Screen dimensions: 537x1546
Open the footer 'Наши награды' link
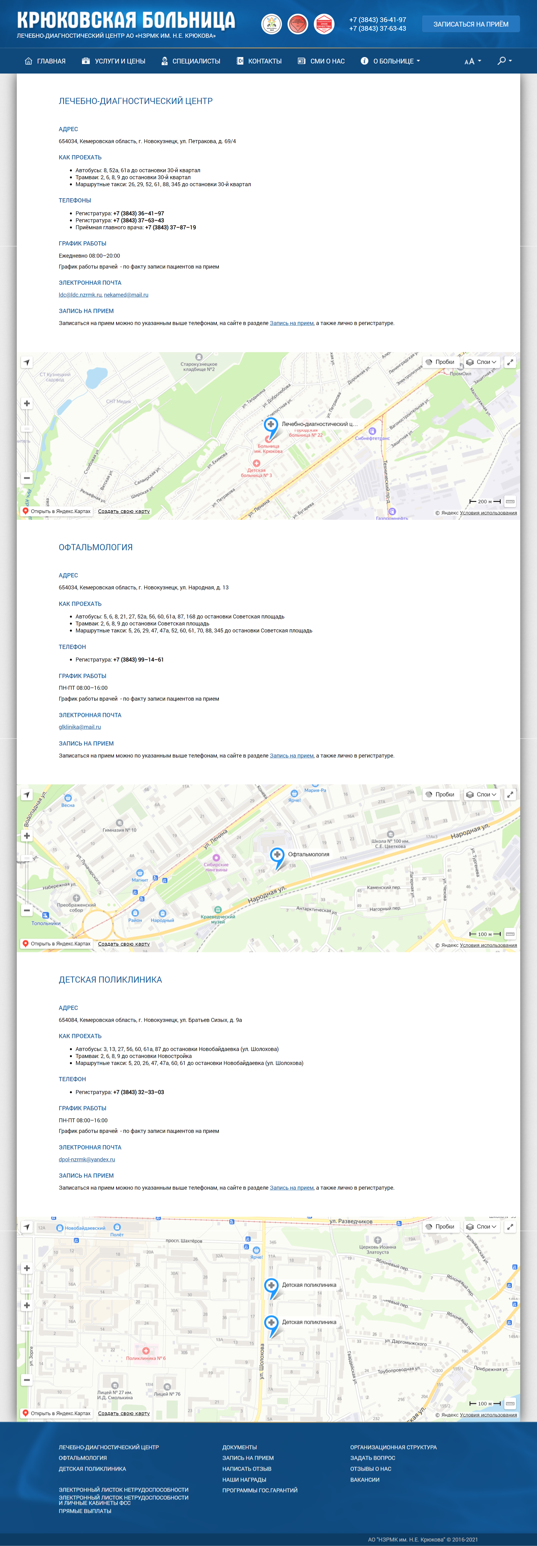point(244,1480)
